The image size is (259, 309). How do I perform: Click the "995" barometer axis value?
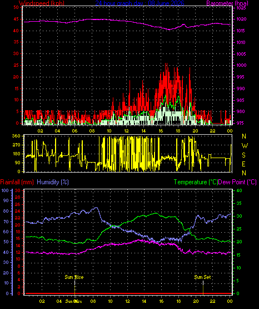coord(240,77)
